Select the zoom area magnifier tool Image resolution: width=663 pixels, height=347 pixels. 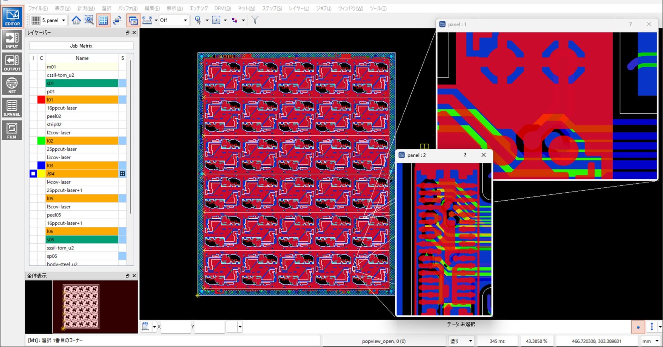pos(89,20)
